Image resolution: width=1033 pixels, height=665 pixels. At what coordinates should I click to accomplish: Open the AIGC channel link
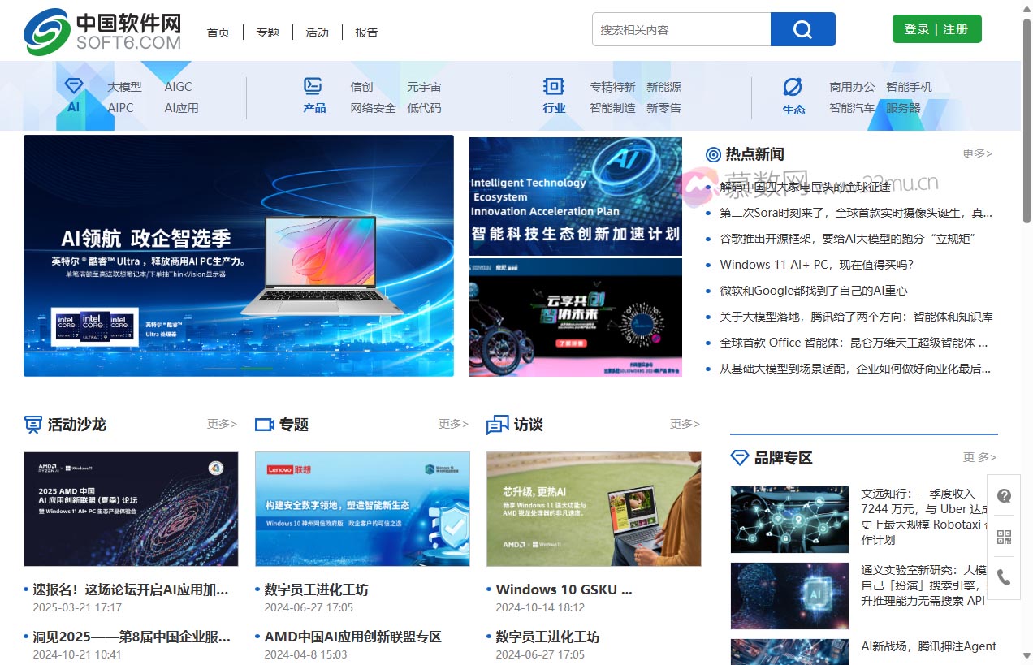(x=177, y=86)
